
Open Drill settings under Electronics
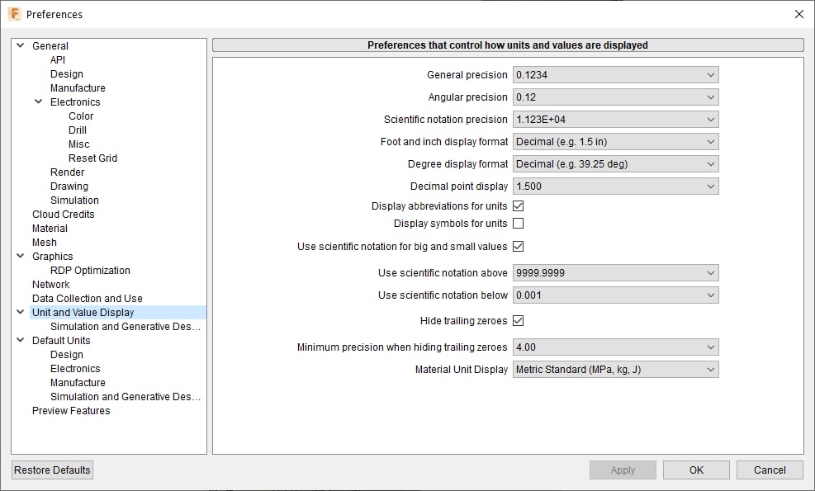click(x=78, y=130)
